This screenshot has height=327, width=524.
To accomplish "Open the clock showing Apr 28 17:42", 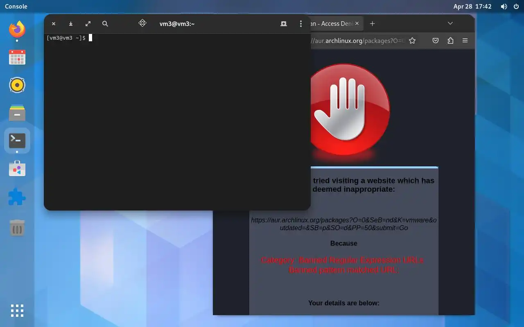I will (x=472, y=7).
